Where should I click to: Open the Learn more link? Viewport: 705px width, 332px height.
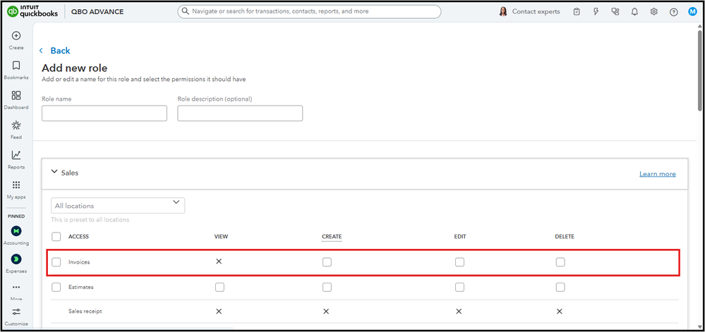click(x=657, y=174)
